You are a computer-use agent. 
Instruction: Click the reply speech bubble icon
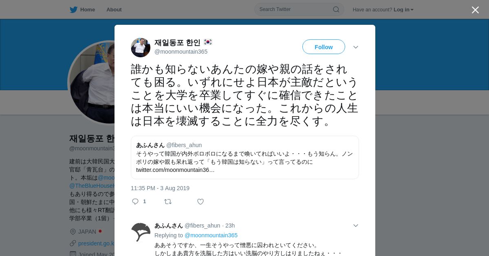pos(135,202)
